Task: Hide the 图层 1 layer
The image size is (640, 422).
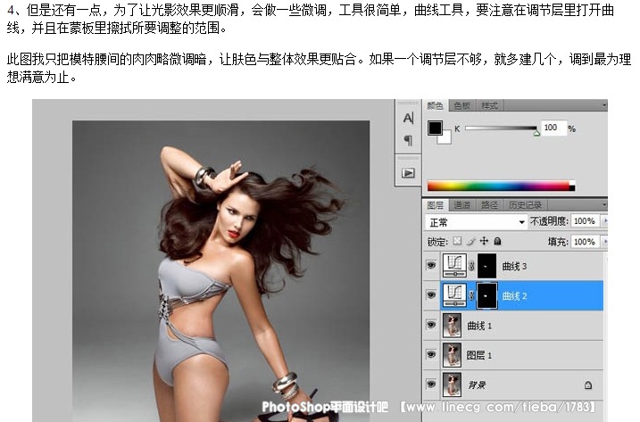Action: click(x=431, y=355)
